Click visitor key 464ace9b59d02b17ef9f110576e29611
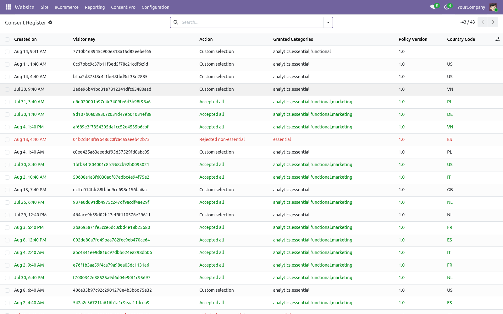This screenshot has height=314, width=503. click(112, 215)
